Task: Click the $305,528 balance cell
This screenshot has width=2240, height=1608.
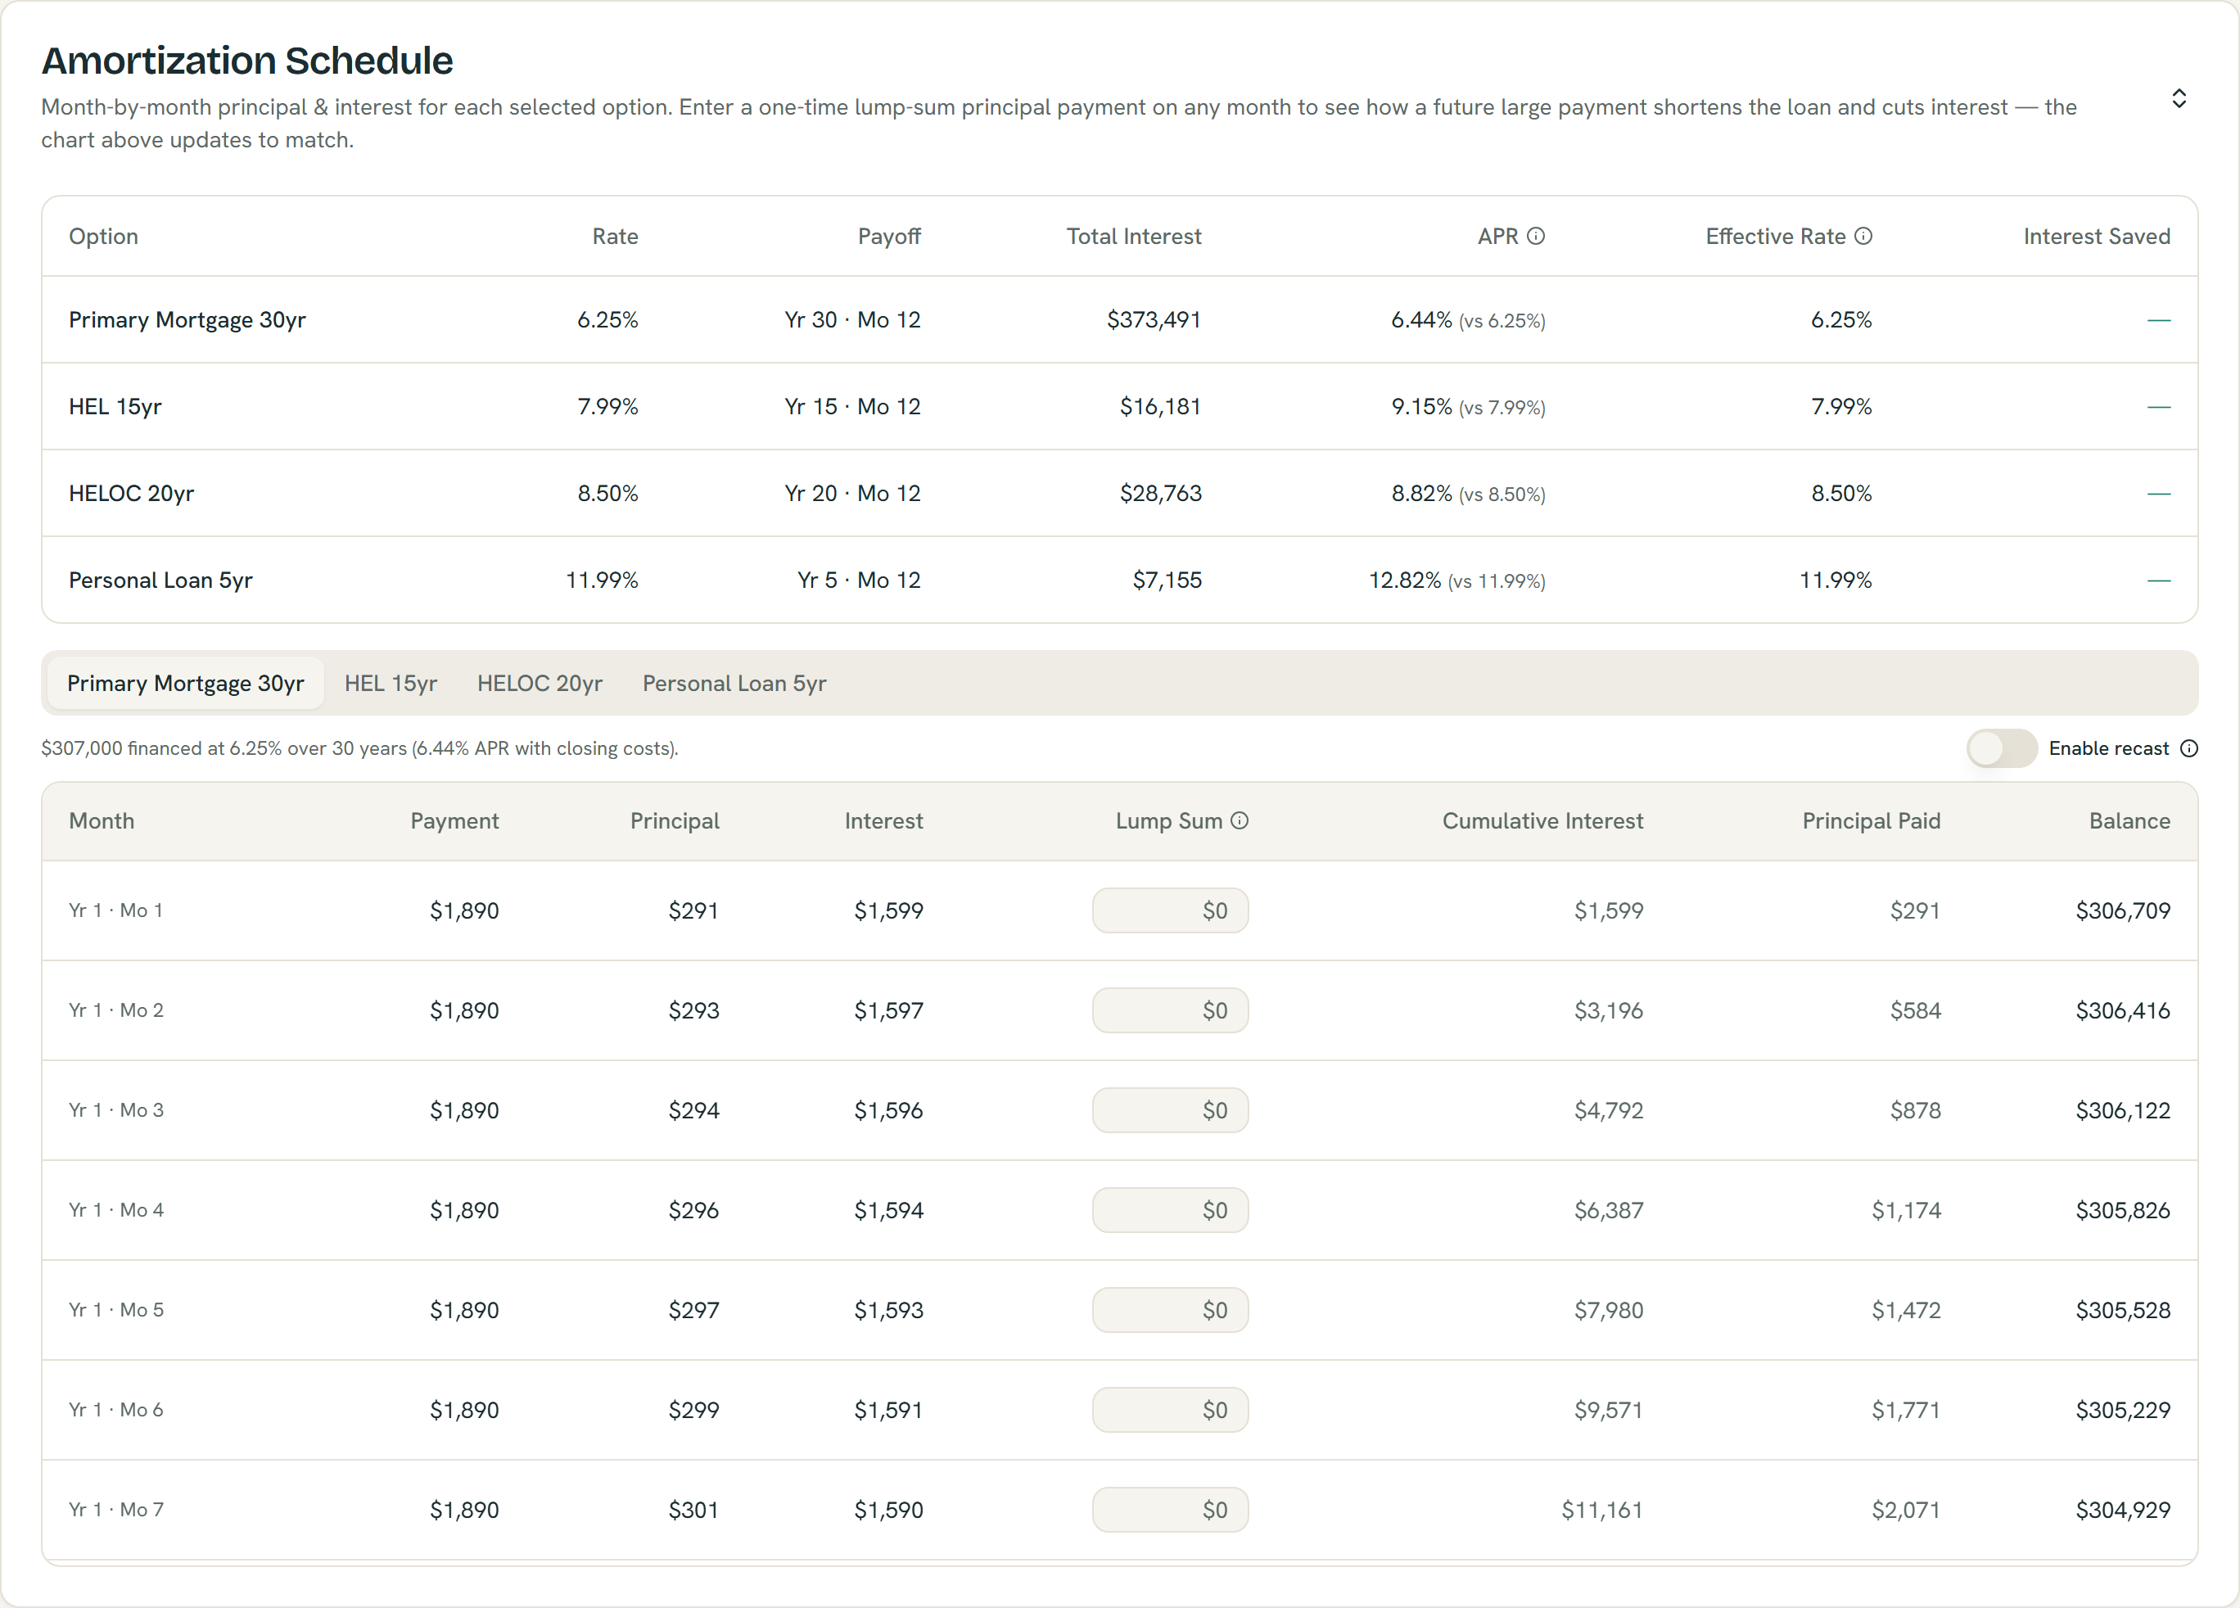Action: tap(2122, 1310)
